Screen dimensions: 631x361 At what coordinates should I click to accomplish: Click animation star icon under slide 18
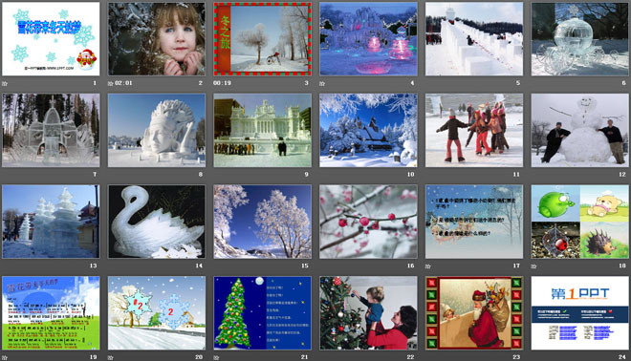click(533, 266)
